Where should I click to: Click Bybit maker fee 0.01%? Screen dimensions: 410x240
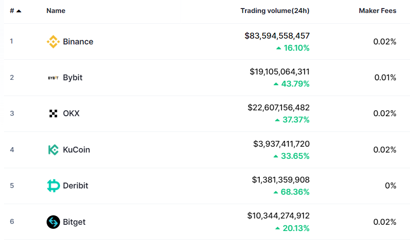point(385,78)
